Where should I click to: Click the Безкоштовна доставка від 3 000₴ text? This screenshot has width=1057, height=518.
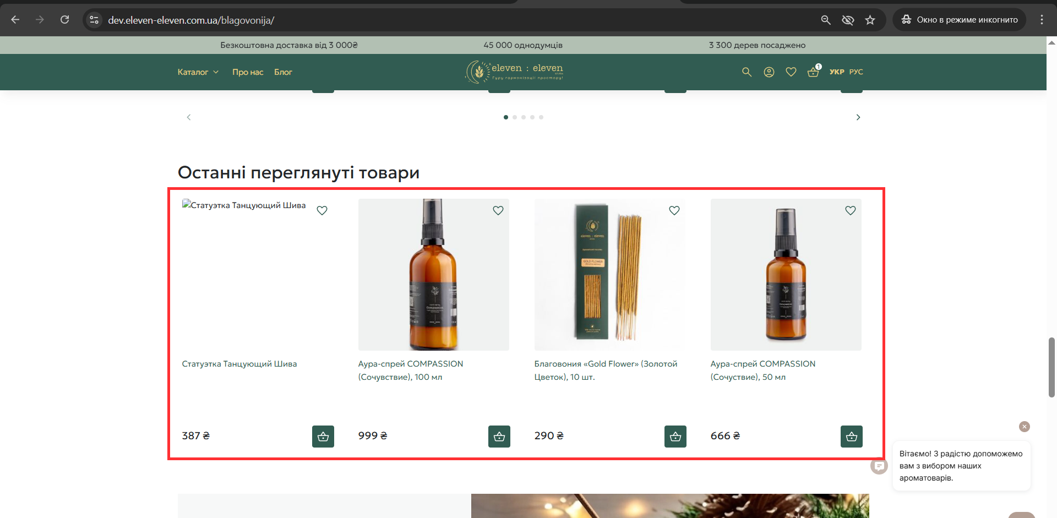coord(289,45)
